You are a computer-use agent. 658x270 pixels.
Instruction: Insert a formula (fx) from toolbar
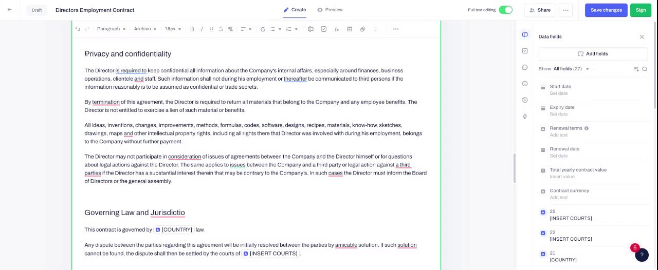[337, 29]
